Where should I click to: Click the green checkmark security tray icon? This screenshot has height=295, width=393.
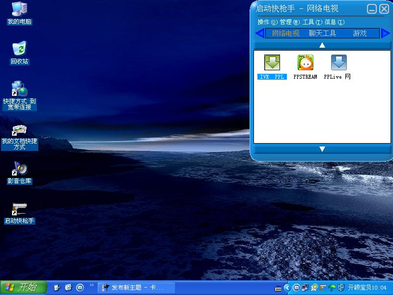pos(314,288)
